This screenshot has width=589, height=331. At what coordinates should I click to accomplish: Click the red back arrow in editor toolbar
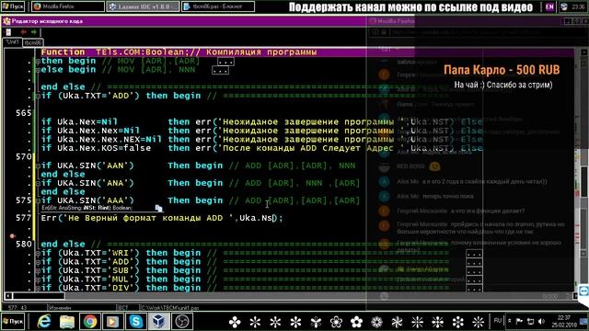point(24,32)
